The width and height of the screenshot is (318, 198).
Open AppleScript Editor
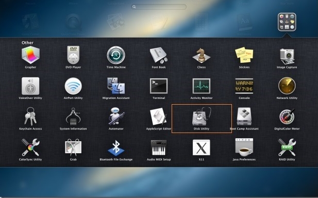159,117
